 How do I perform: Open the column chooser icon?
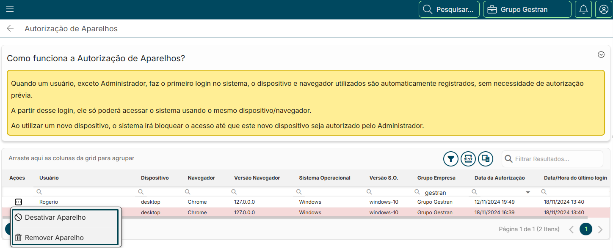coord(486,159)
